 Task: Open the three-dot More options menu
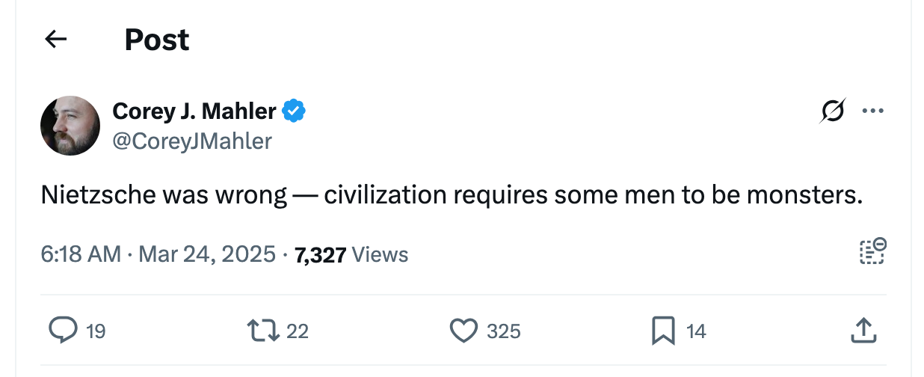(x=872, y=111)
